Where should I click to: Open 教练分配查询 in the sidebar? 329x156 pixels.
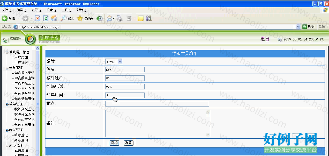25,115
